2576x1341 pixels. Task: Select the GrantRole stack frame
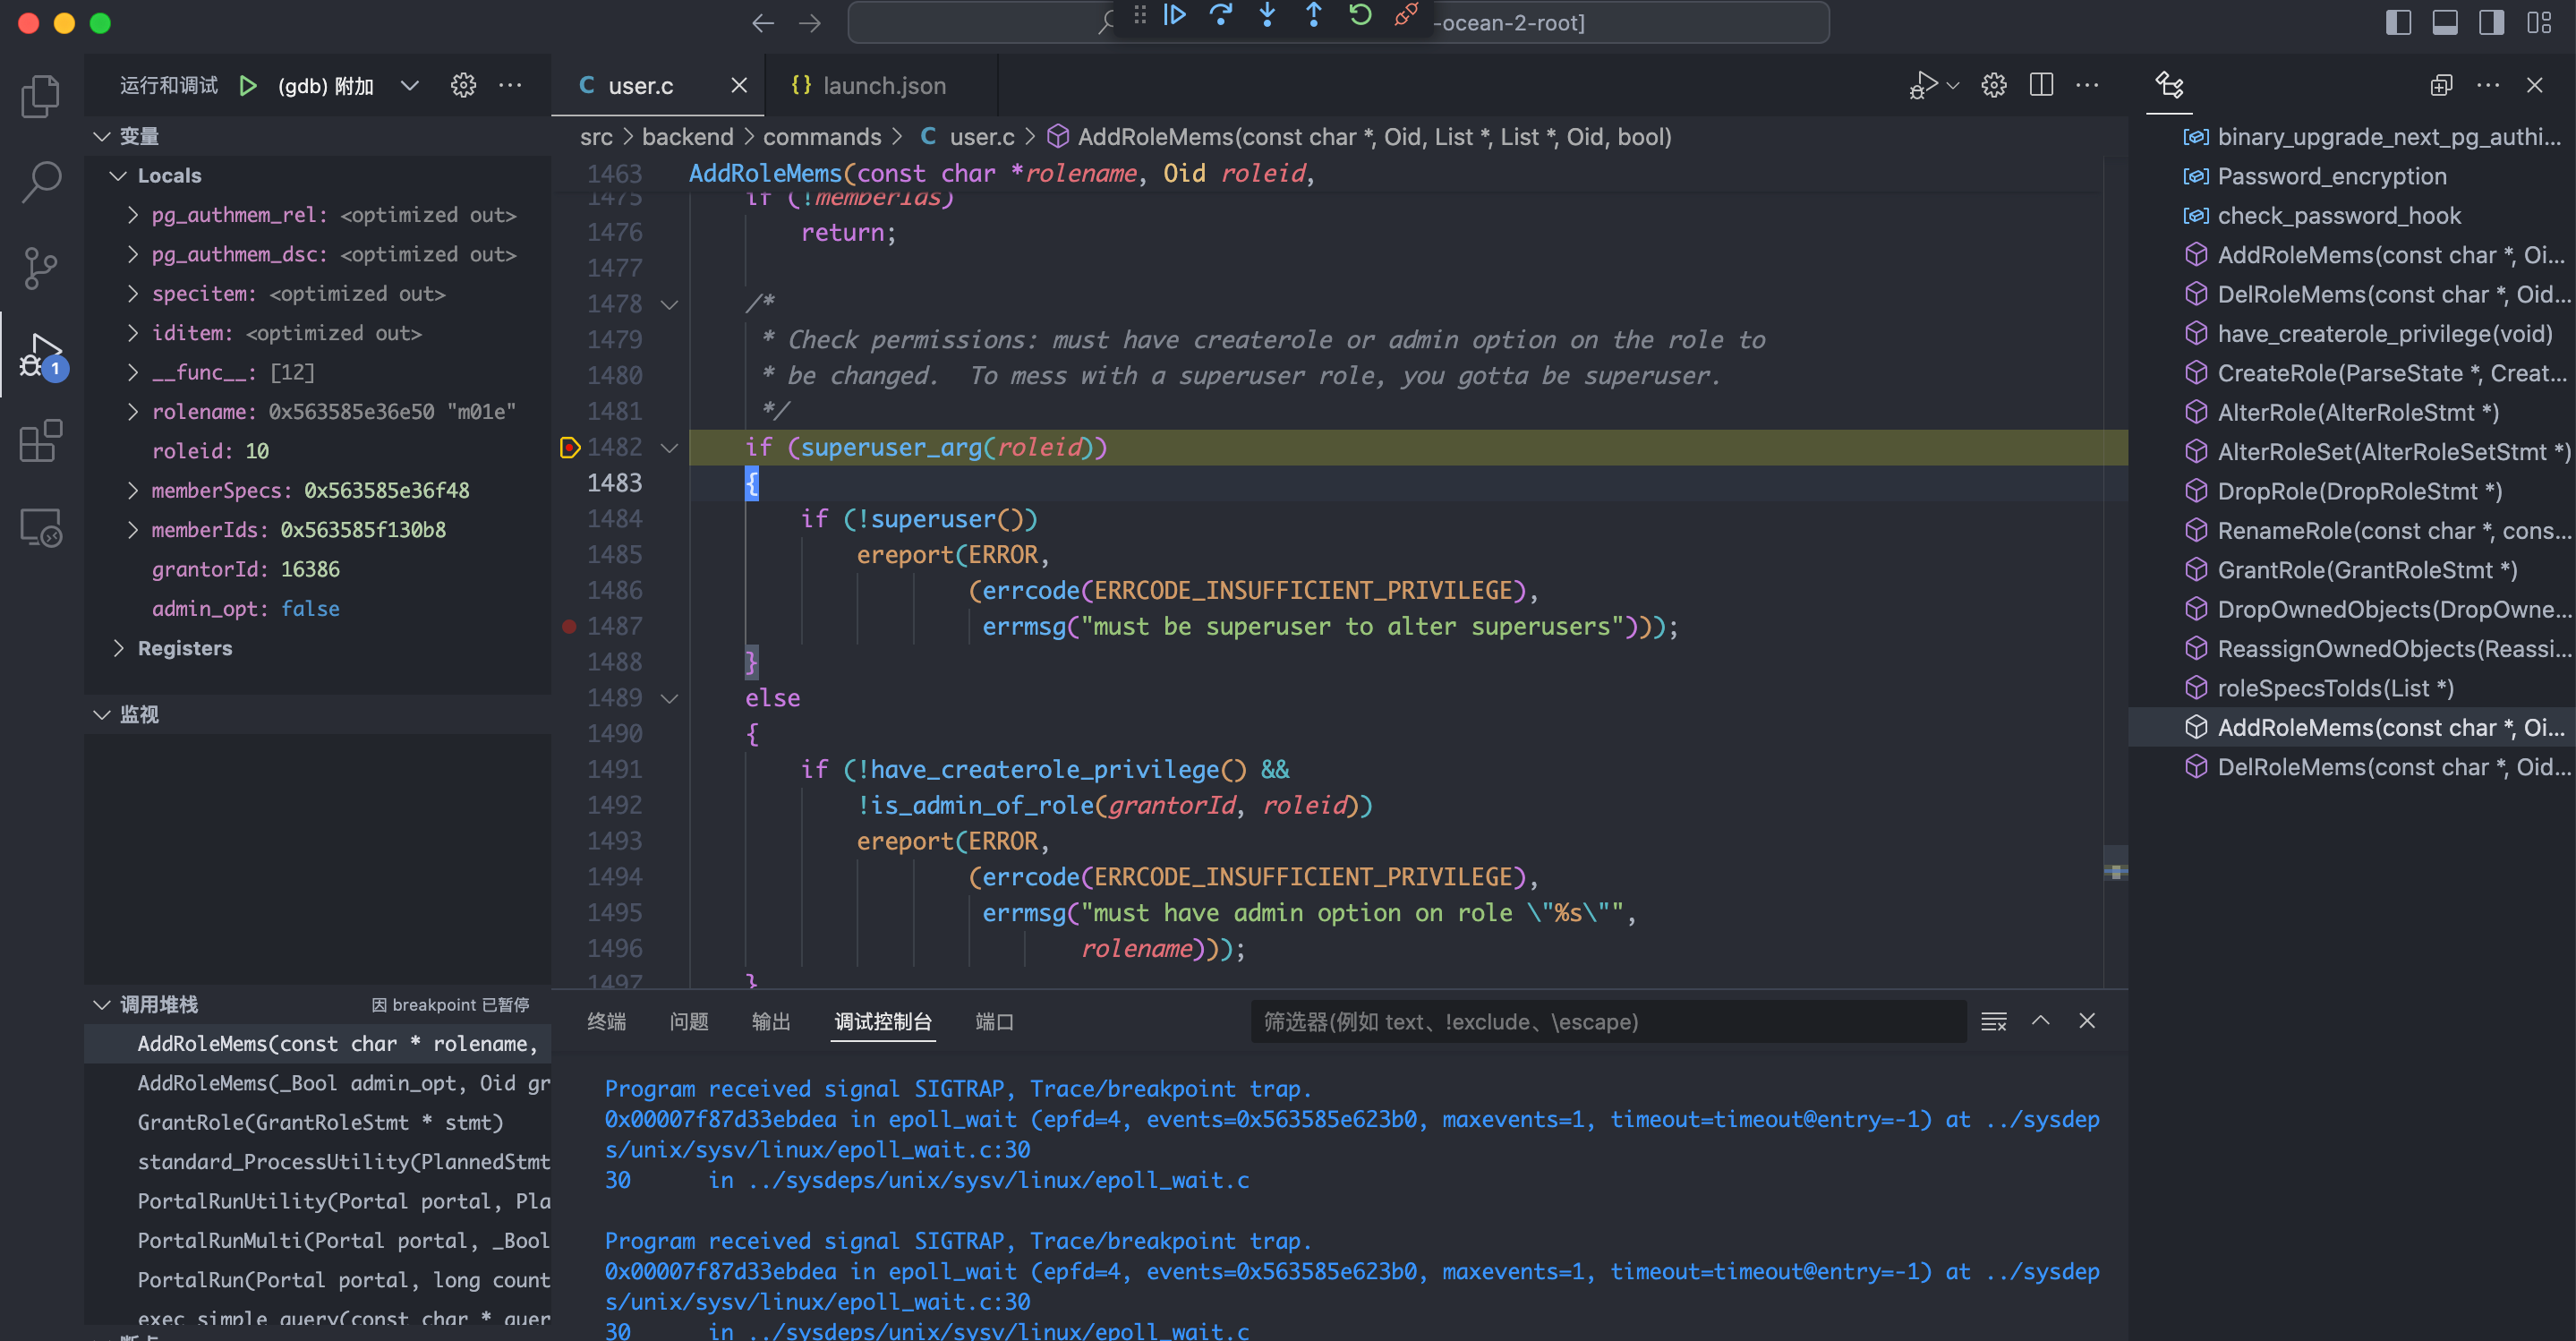[320, 1122]
